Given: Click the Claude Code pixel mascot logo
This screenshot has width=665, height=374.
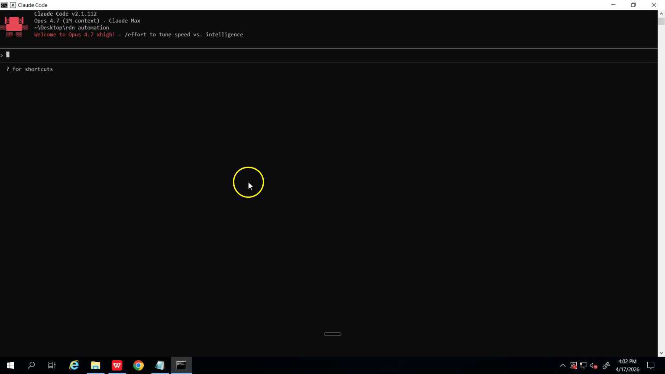Looking at the screenshot, I should click(x=14, y=27).
